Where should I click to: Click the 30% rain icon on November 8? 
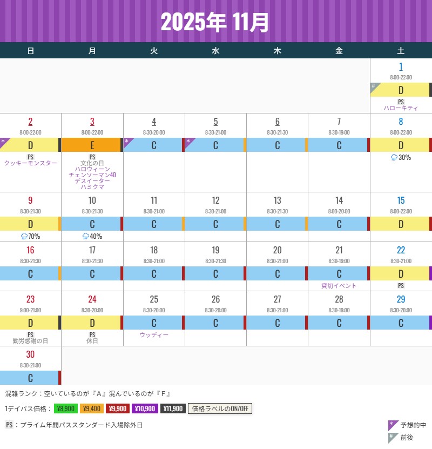(394, 156)
